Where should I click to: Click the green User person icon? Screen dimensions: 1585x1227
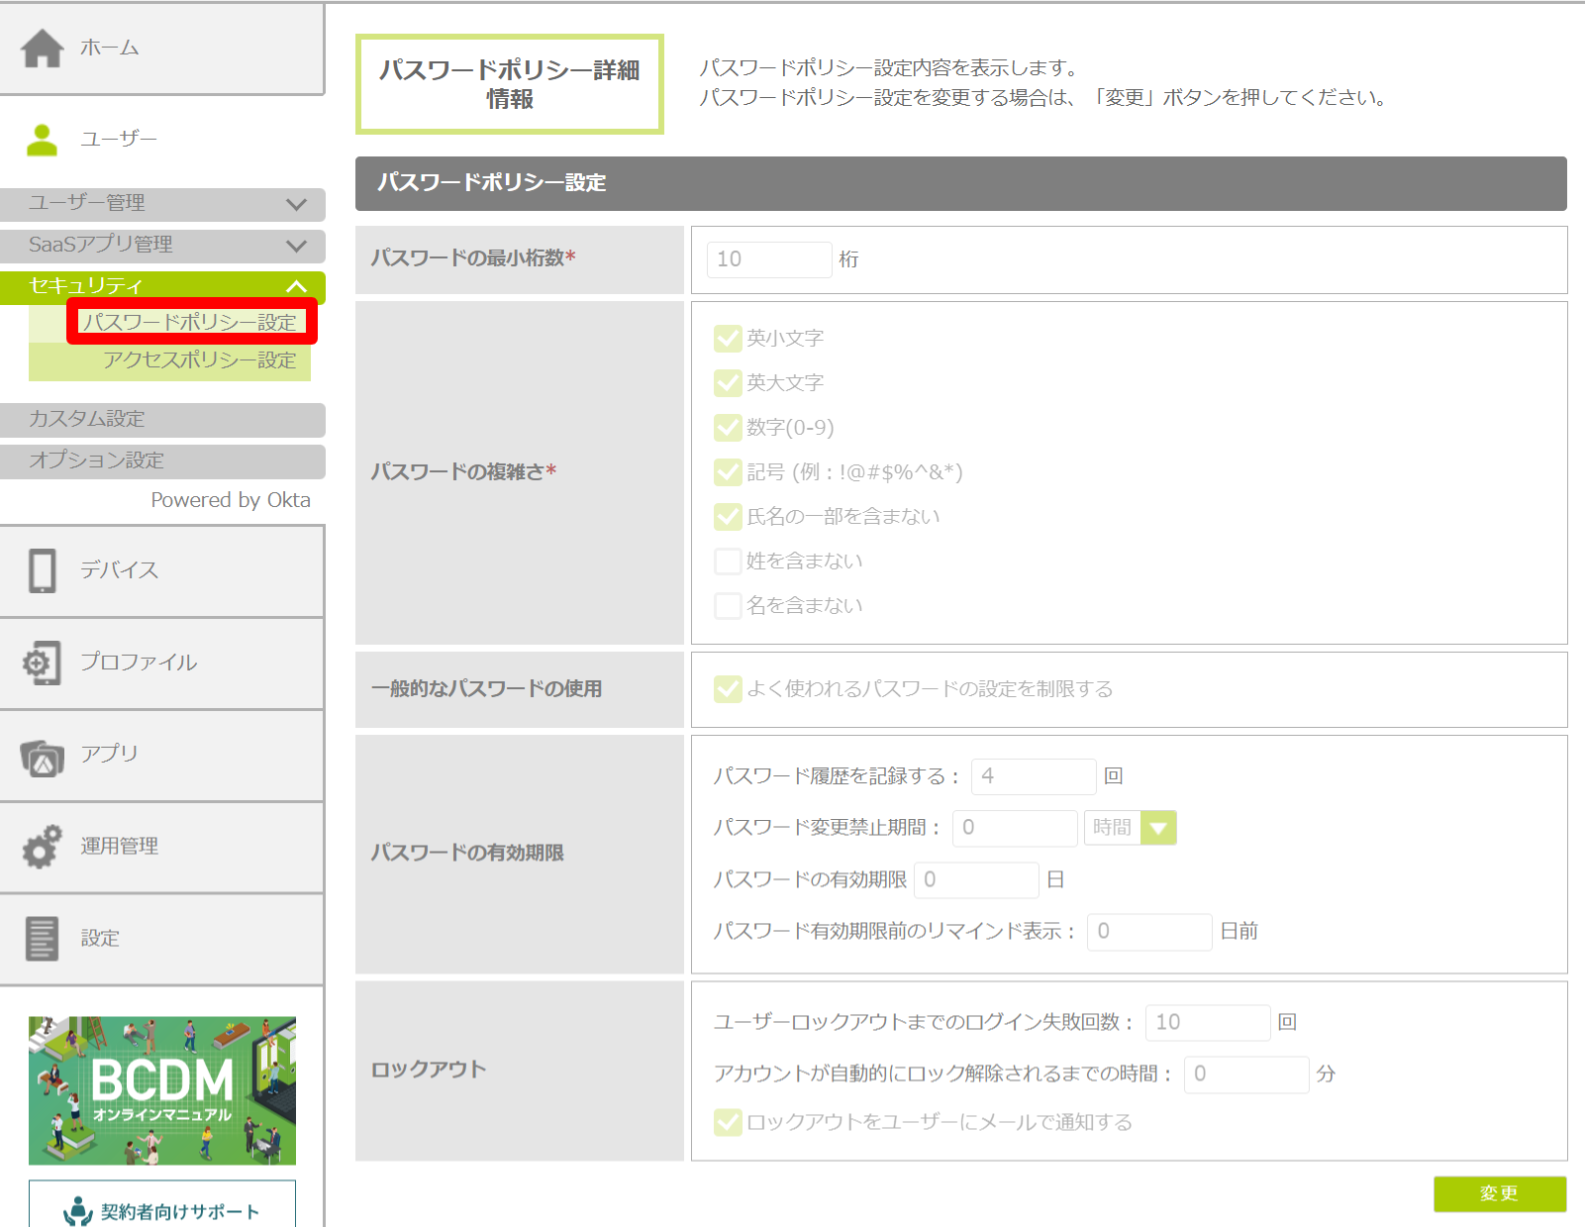[42, 140]
